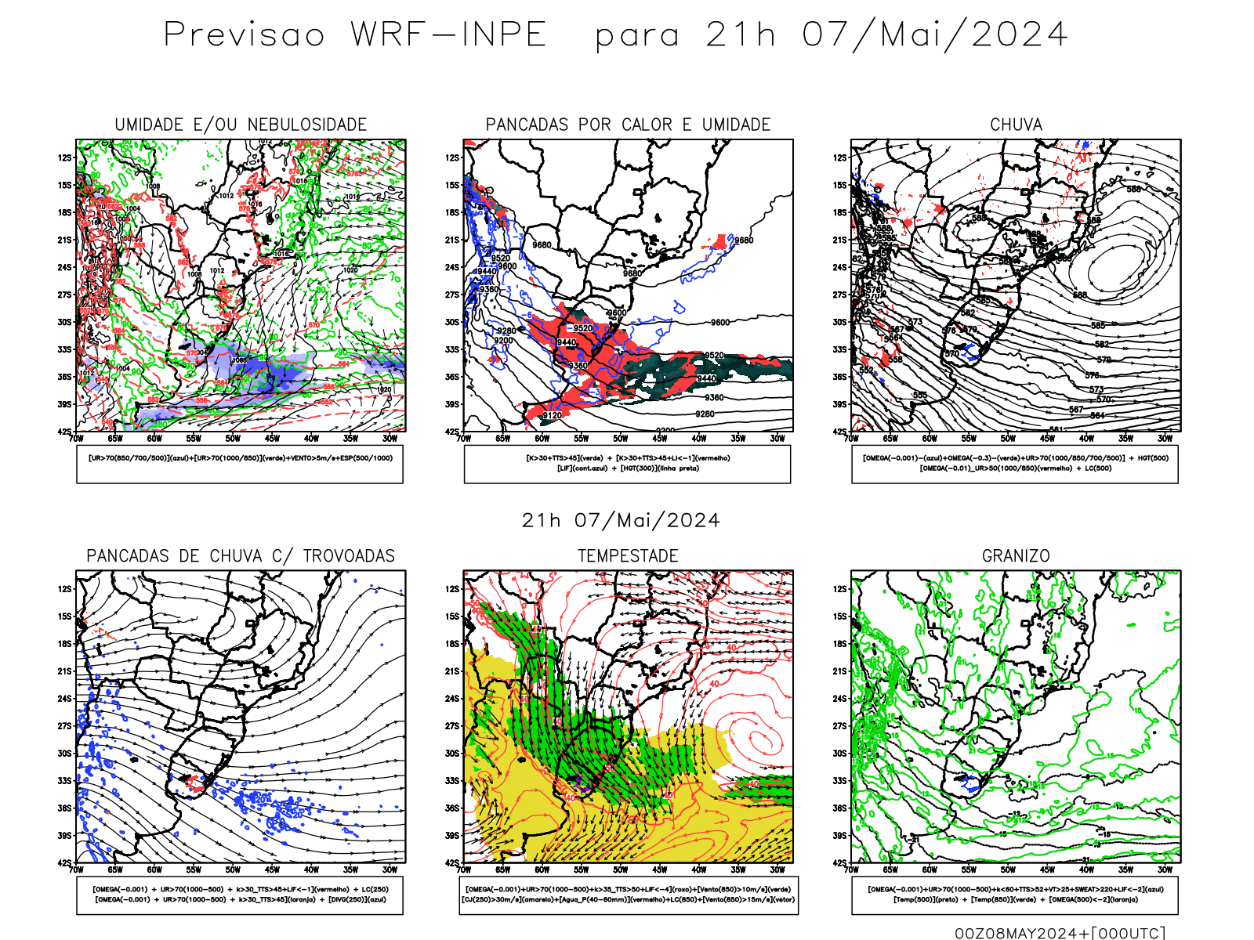Open the TEMPESTADE storm map
This screenshot has height=940, width=1254.
point(628,717)
